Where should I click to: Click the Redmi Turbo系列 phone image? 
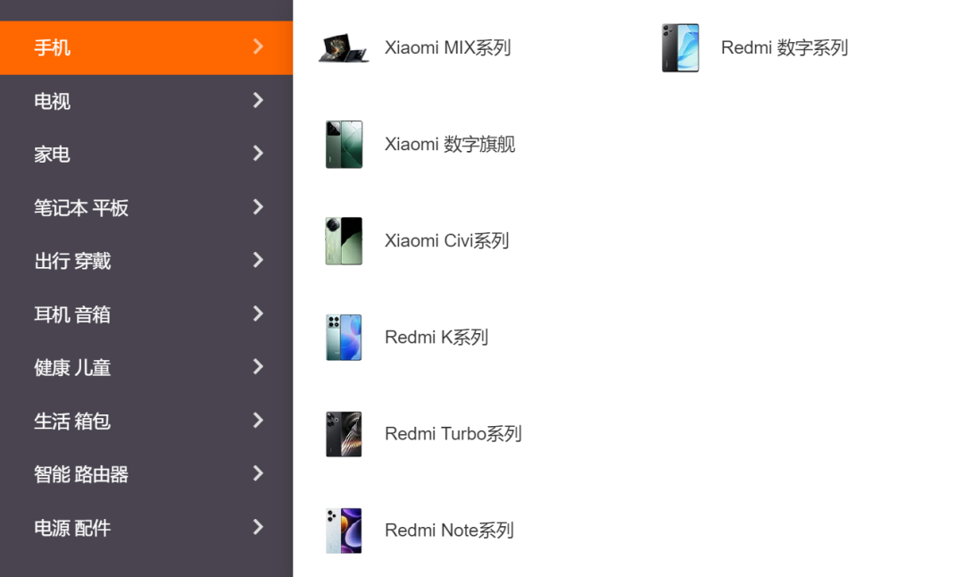[x=344, y=434]
